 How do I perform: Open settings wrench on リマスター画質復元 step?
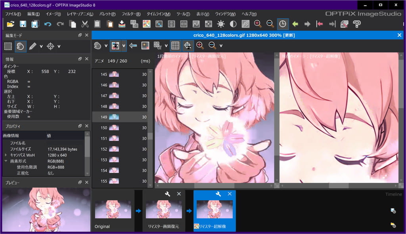coord(168,194)
